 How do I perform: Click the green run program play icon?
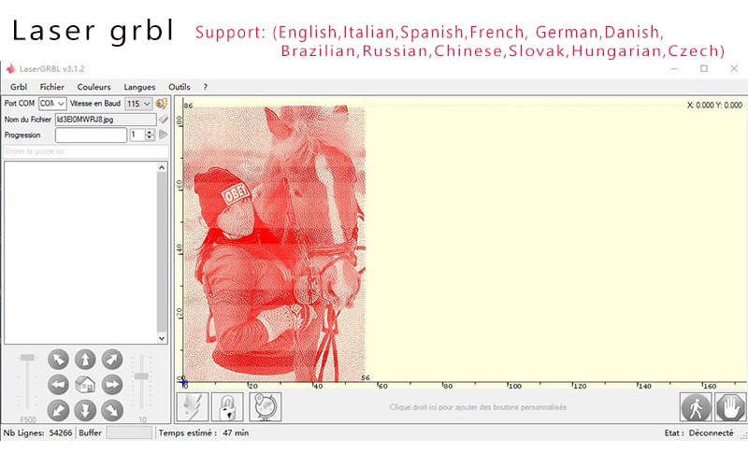[x=163, y=134]
